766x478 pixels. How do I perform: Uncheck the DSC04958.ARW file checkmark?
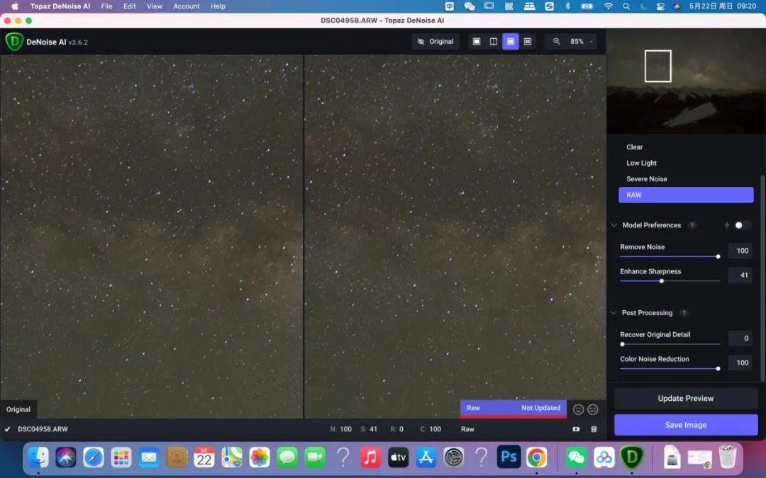click(7, 429)
